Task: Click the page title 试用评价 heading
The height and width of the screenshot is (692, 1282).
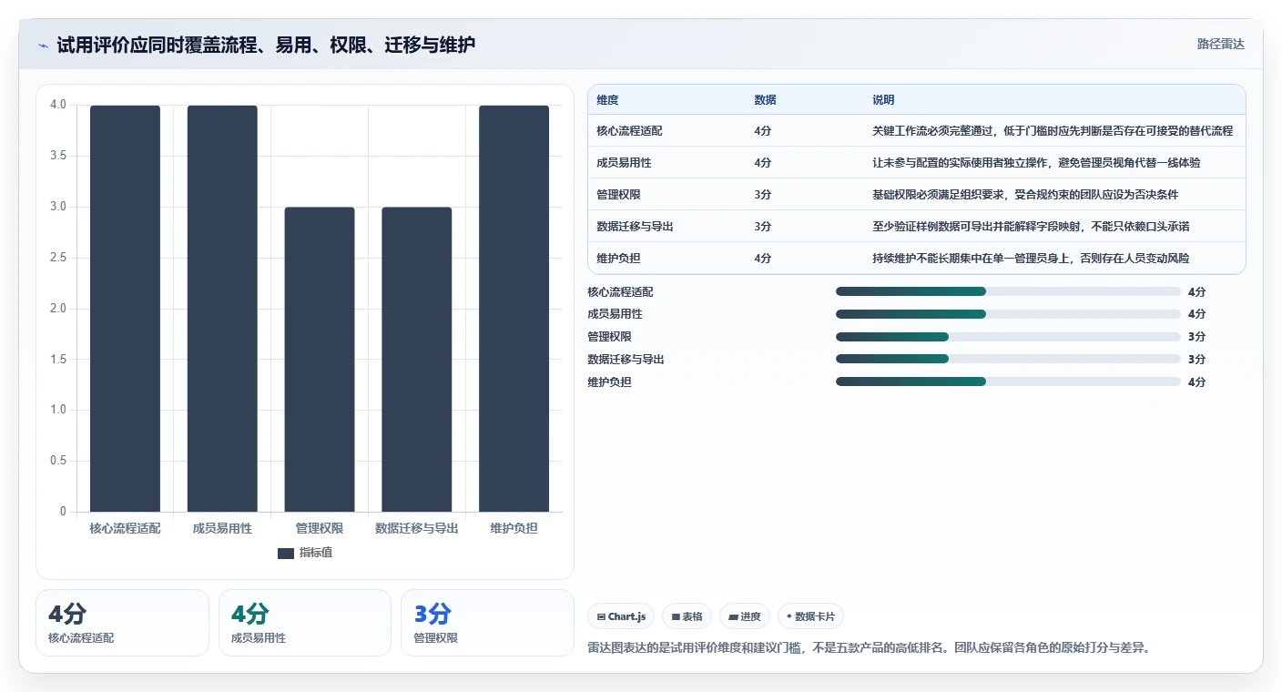Action: [266, 45]
